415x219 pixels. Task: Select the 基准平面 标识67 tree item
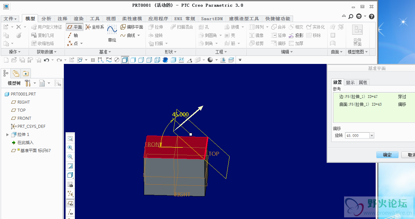31,151
